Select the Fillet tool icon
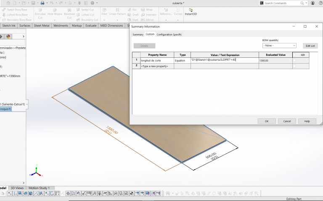Screen dimensions: 323x201 click(103, 11)
